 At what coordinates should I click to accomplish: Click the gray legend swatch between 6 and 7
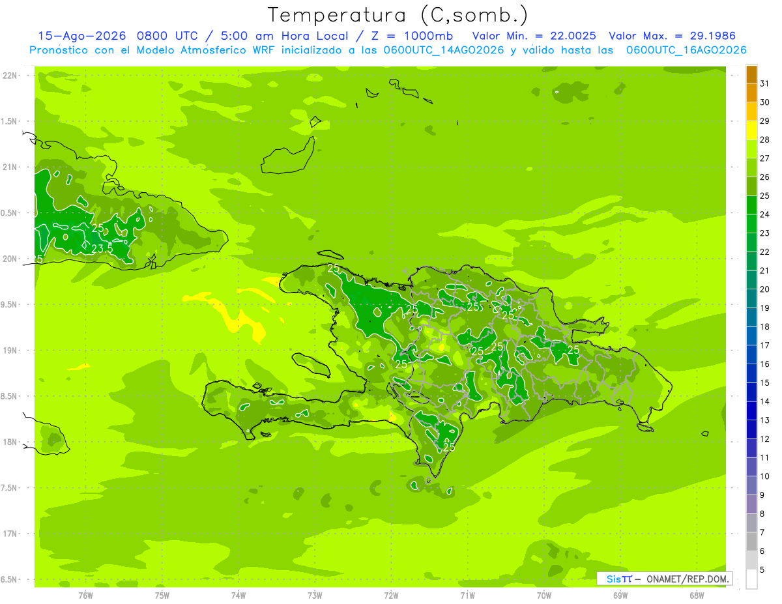tap(751, 541)
